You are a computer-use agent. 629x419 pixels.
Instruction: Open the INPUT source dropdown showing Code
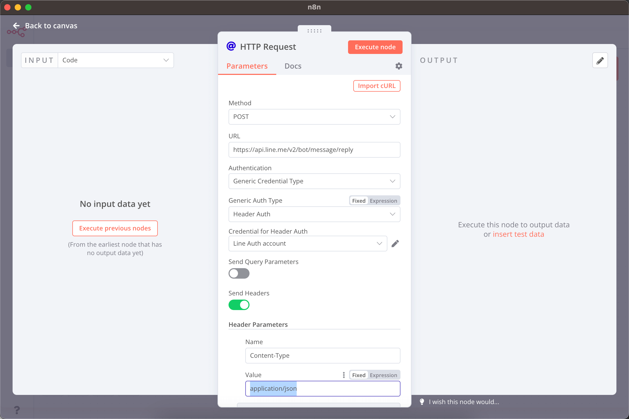click(116, 60)
